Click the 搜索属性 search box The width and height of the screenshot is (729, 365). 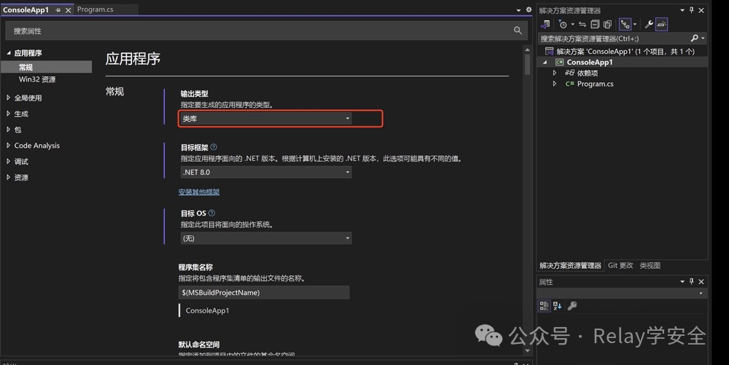(266, 31)
